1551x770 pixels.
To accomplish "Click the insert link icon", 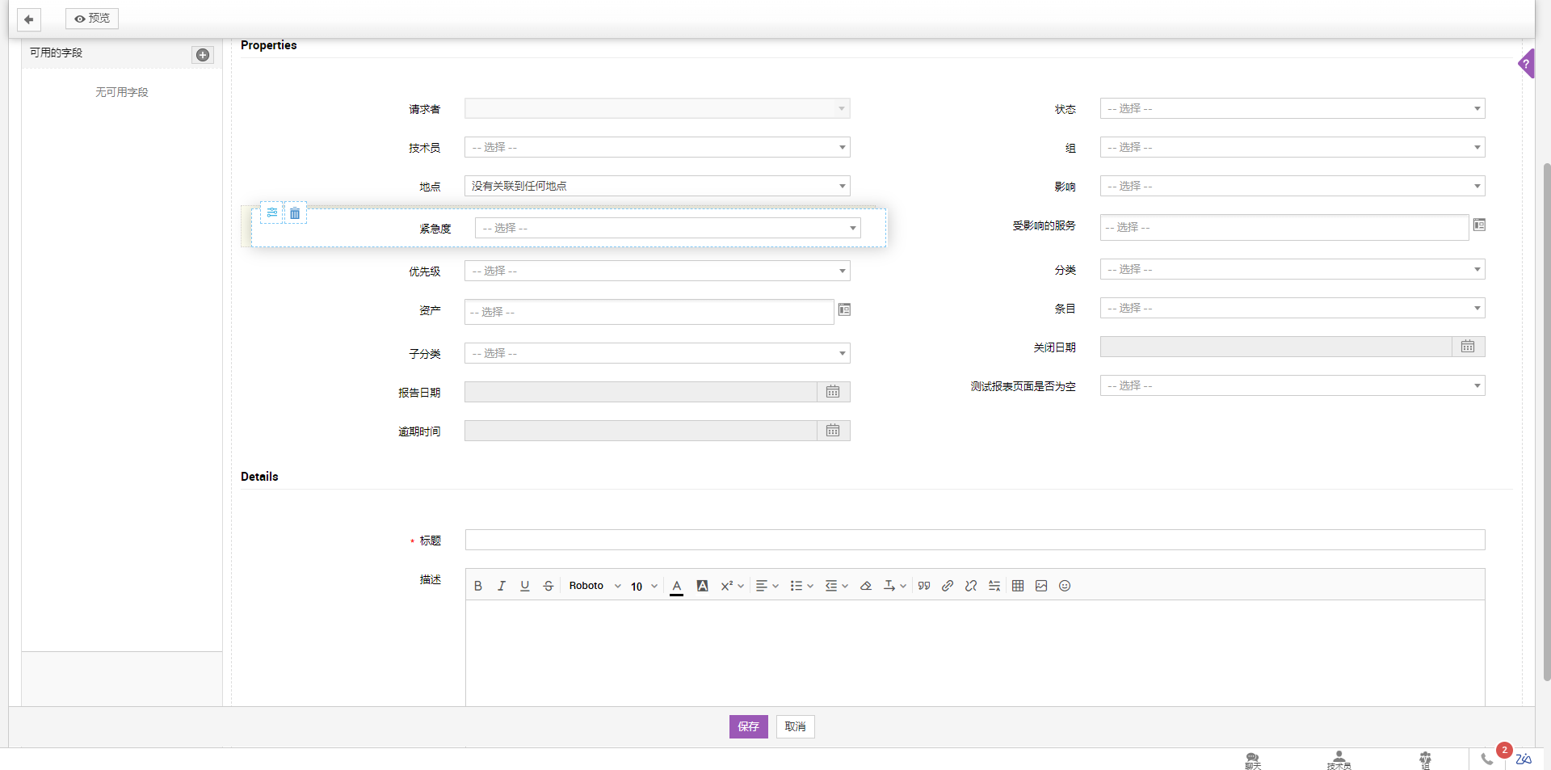I will (948, 586).
